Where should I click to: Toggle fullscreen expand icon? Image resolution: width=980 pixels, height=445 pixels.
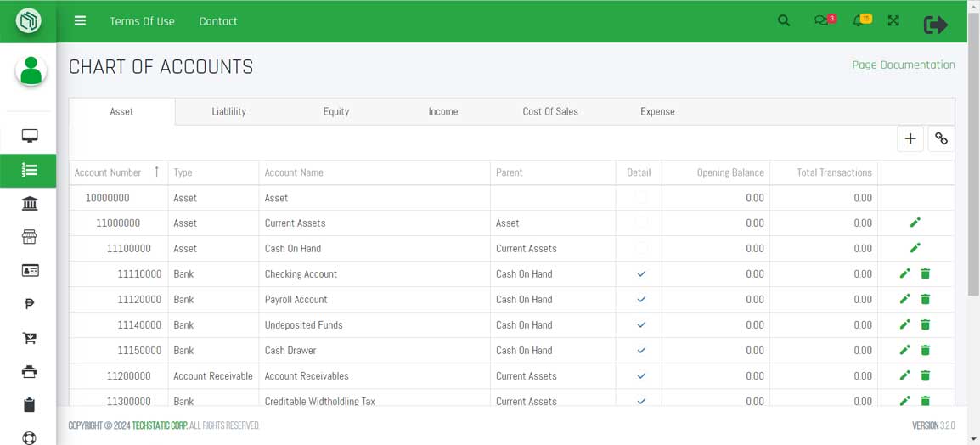893,21
